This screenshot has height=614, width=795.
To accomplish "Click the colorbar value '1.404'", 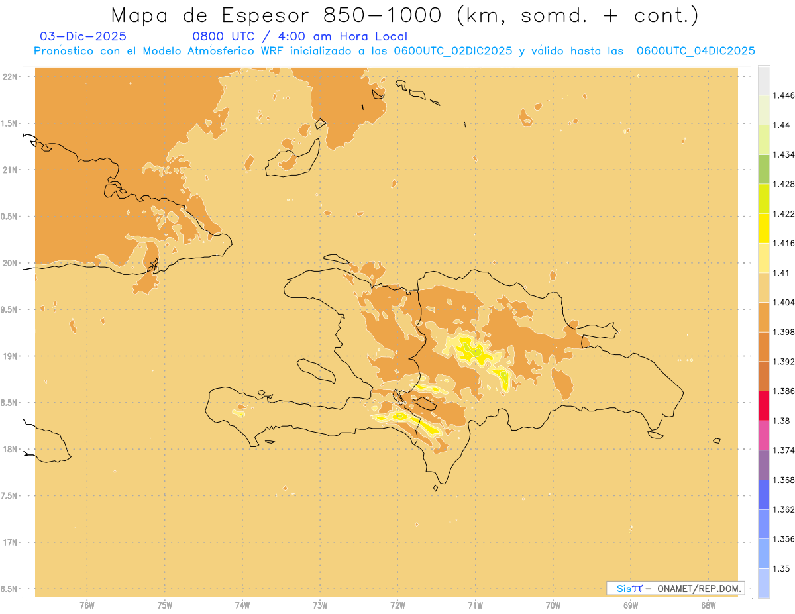I will (x=783, y=302).
